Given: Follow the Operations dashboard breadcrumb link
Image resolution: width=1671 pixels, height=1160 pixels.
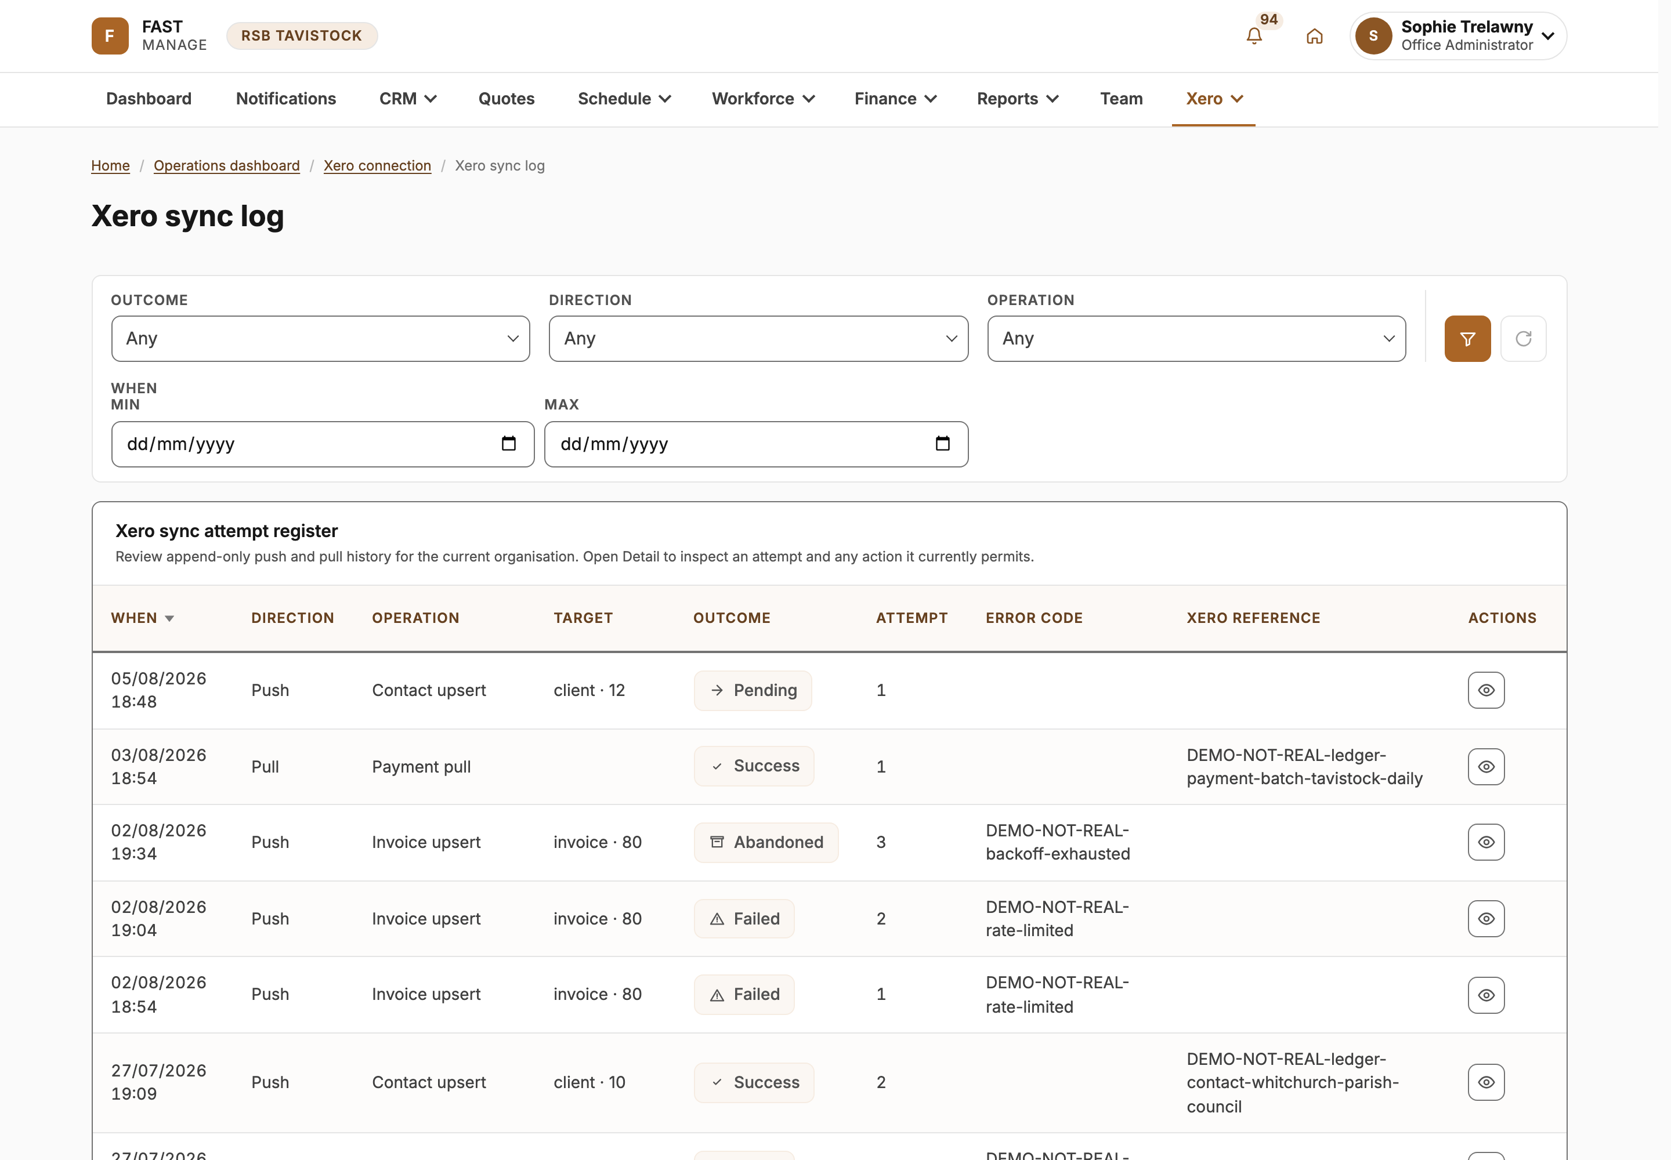Looking at the screenshot, I should [227, 166].
